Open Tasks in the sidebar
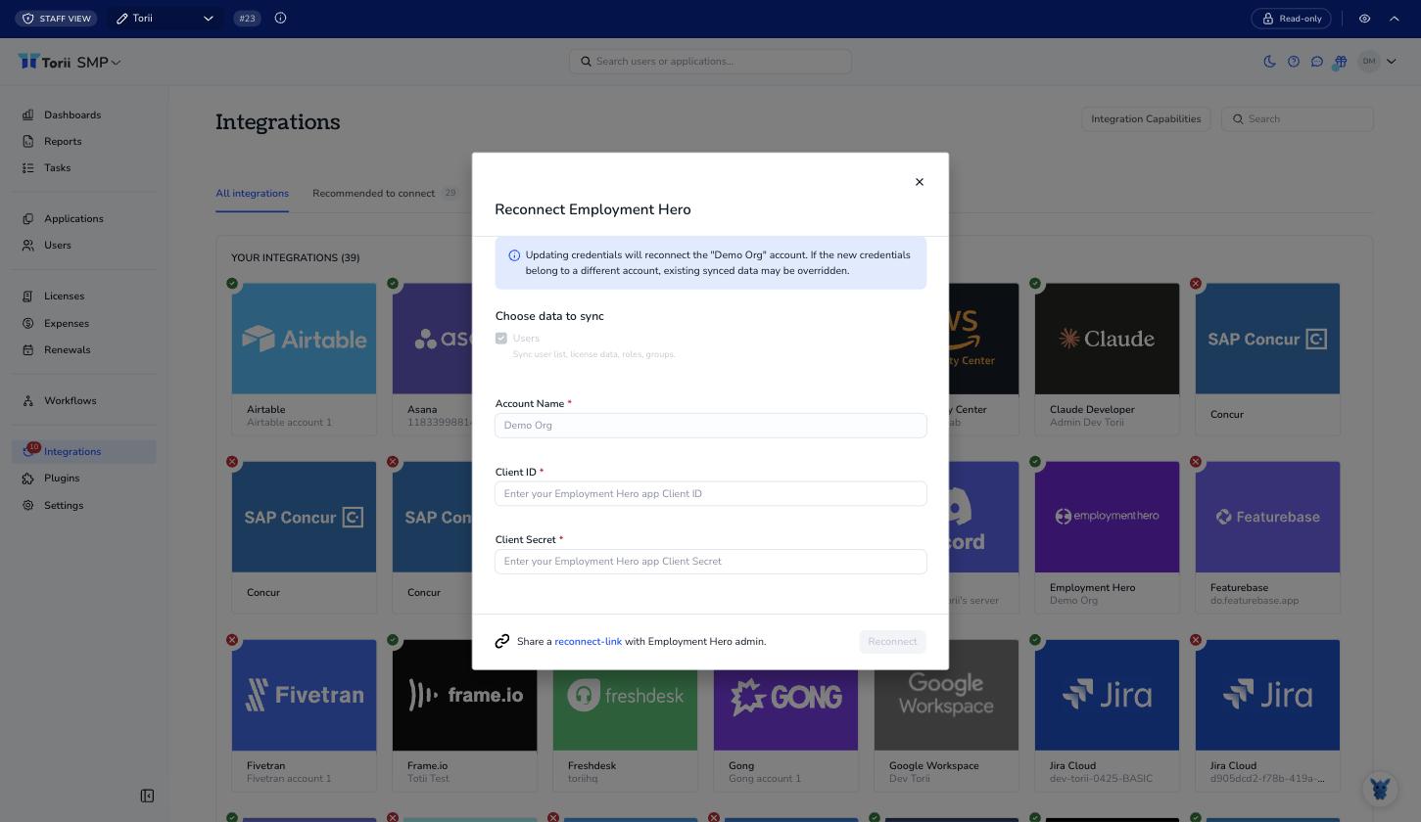1421x822 pixels. pos(83,168)
